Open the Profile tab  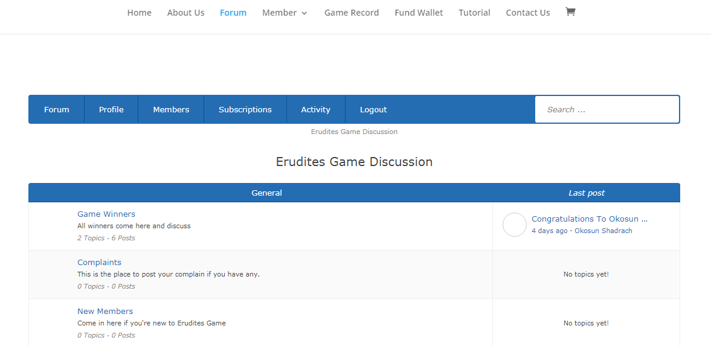click(111, 109)
